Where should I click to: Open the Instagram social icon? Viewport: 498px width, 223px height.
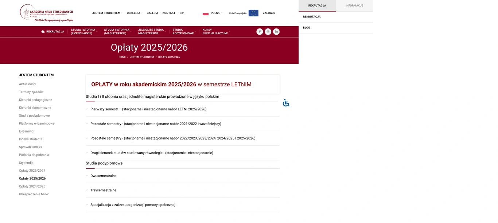tap(268, 32)
